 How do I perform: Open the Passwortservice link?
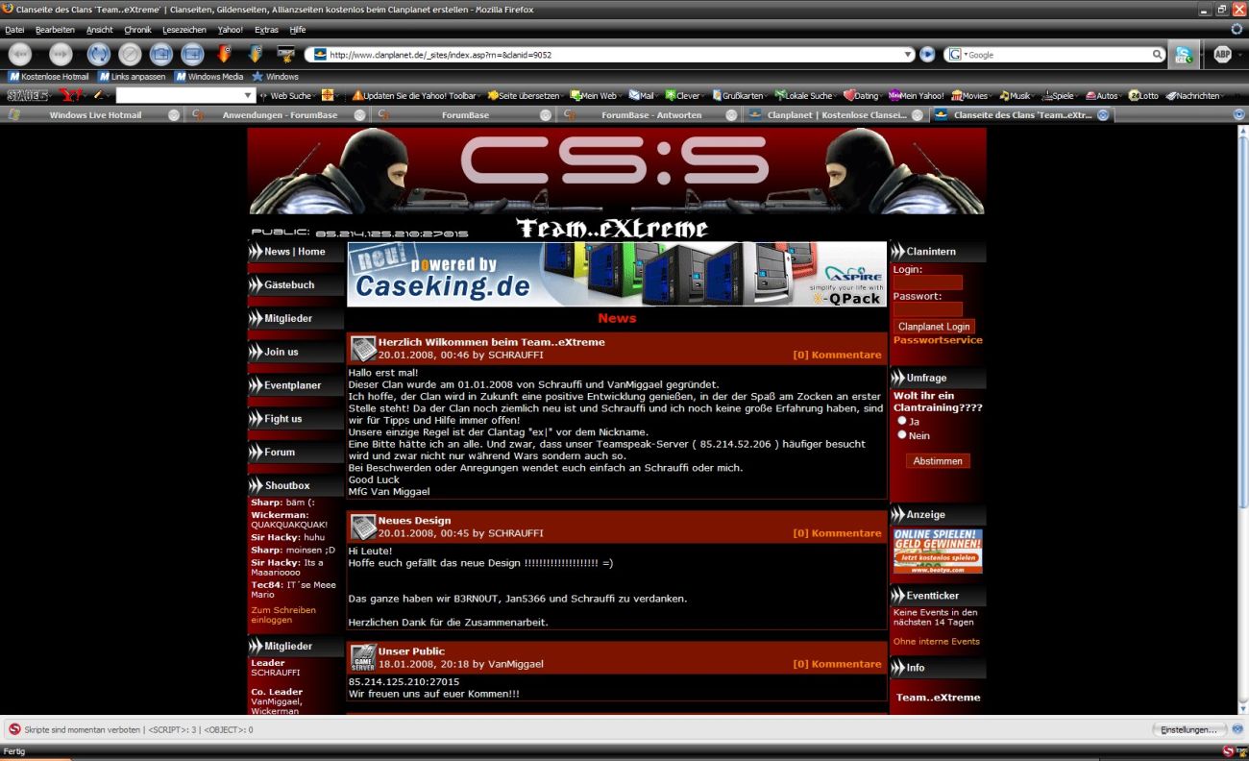[x=938, y=340]
